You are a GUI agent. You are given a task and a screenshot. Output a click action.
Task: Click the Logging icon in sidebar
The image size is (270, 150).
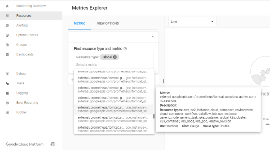pos(7,93)
